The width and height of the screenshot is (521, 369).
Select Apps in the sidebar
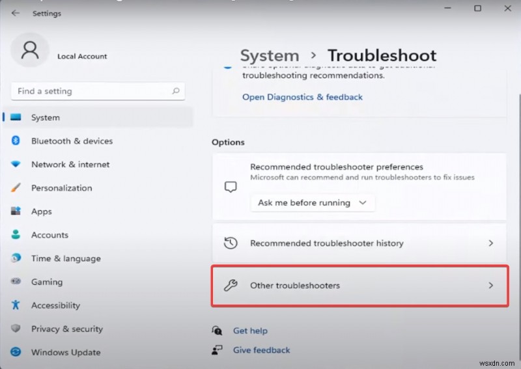click(41, 212)
